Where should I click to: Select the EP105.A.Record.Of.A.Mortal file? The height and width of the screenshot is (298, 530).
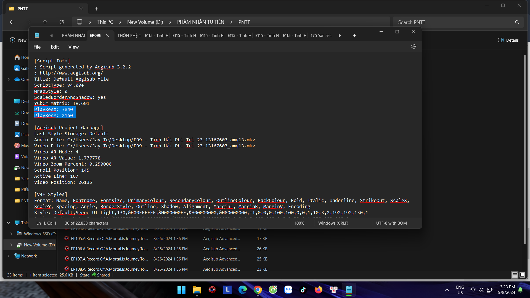coord(109,238)
